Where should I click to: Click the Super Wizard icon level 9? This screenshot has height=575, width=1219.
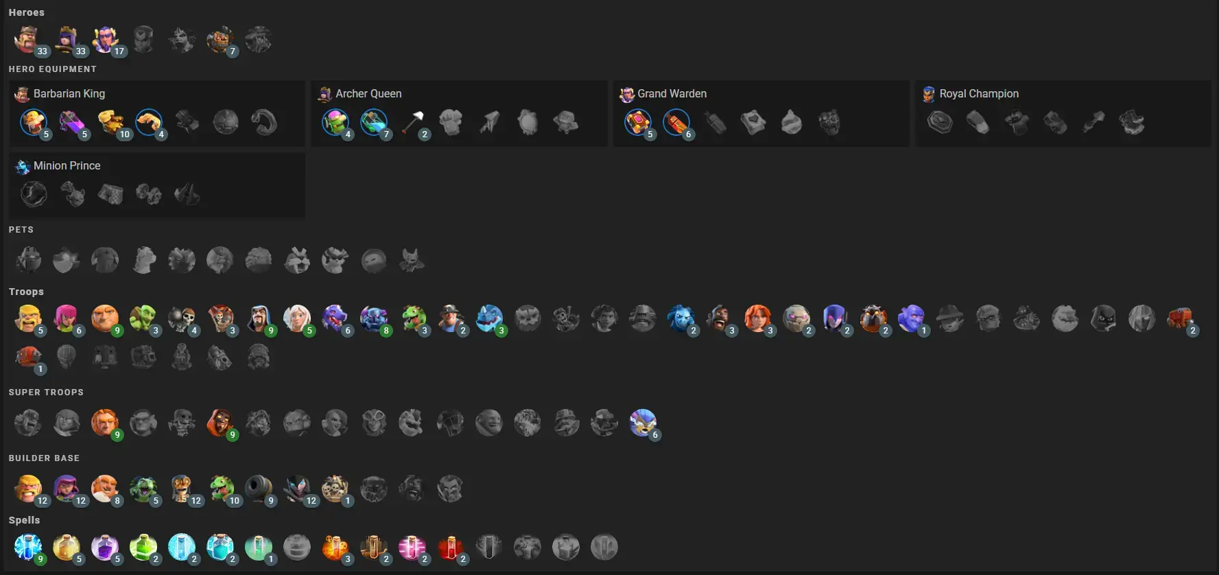click(220, 423)
